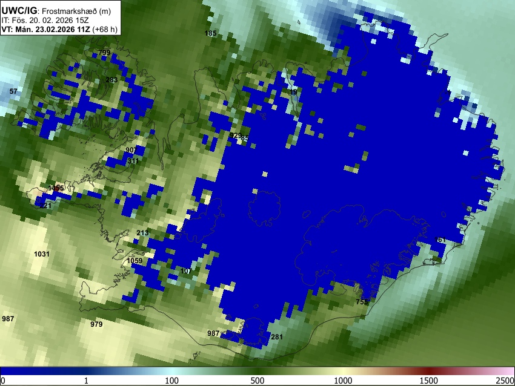
Task: Click the map value 213
Action: pos(142,233)
